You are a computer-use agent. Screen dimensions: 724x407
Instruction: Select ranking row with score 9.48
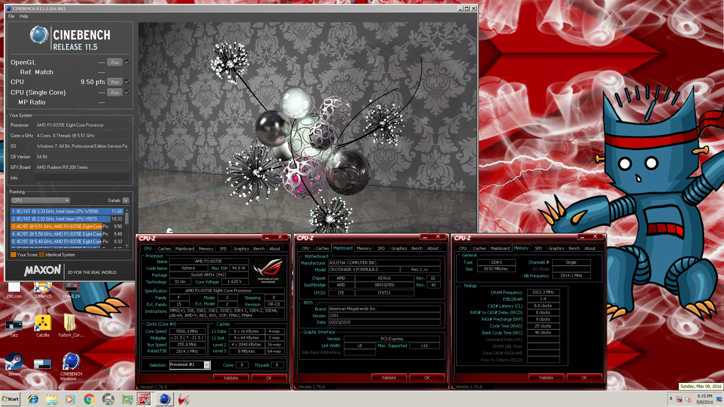[67, 234]
